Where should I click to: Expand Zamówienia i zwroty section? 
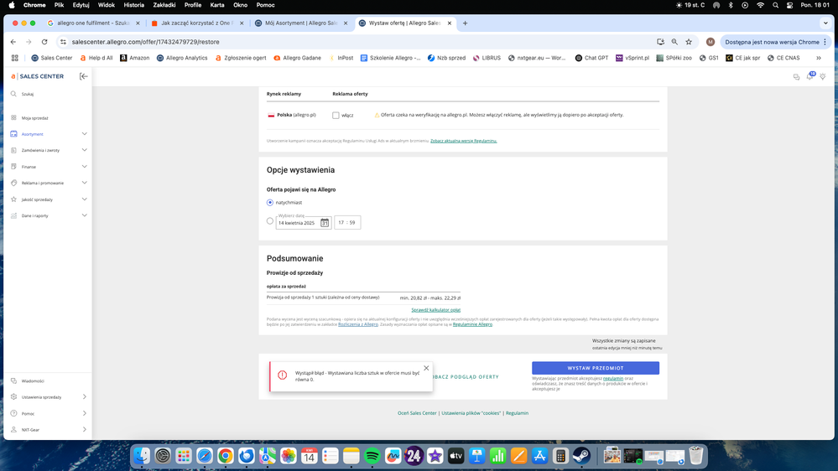(85, 150)
